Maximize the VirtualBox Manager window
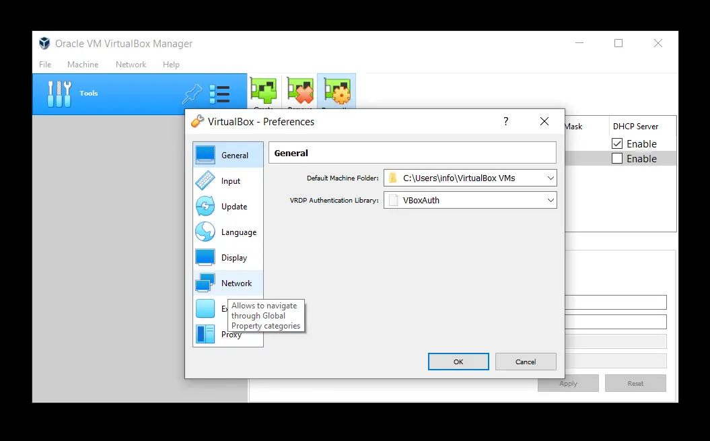The image size is (710, 441). point(618,43)
